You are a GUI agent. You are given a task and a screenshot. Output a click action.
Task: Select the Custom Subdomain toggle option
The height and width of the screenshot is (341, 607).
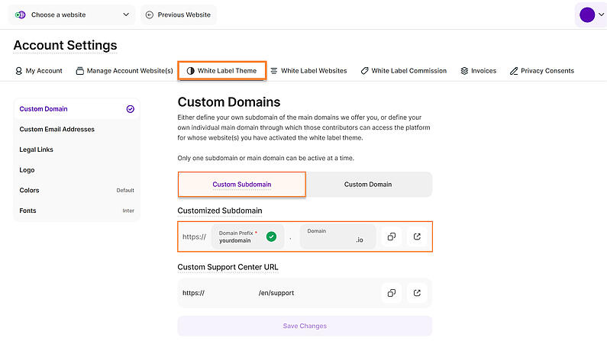pos(241,185)
